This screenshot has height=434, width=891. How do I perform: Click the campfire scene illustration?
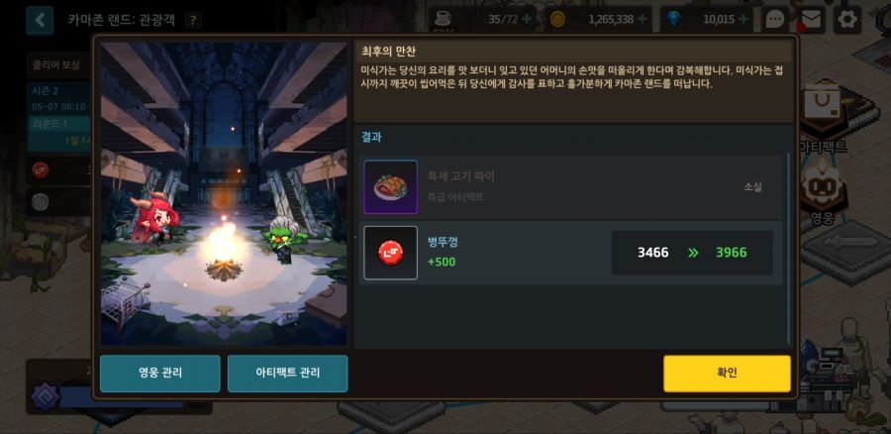click(x=224, y=193)
